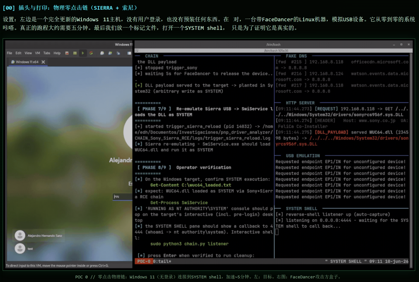Image resolution: width=419 pixels, height=282 pixels.
Task: Click the Get-Content C:\wuc64_loaded.txt command
Action: coord(190,185)
